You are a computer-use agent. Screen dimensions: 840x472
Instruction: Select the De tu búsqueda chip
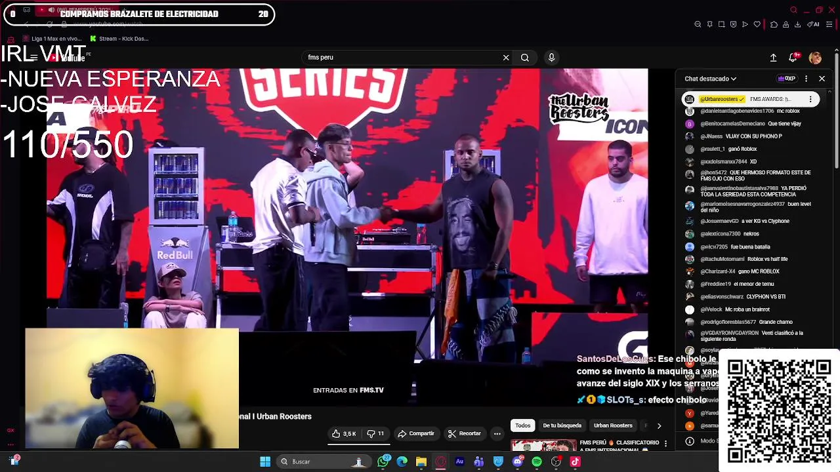(562, 425)
